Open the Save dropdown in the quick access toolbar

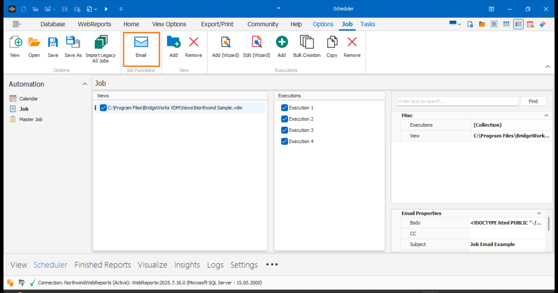(96, 9)
